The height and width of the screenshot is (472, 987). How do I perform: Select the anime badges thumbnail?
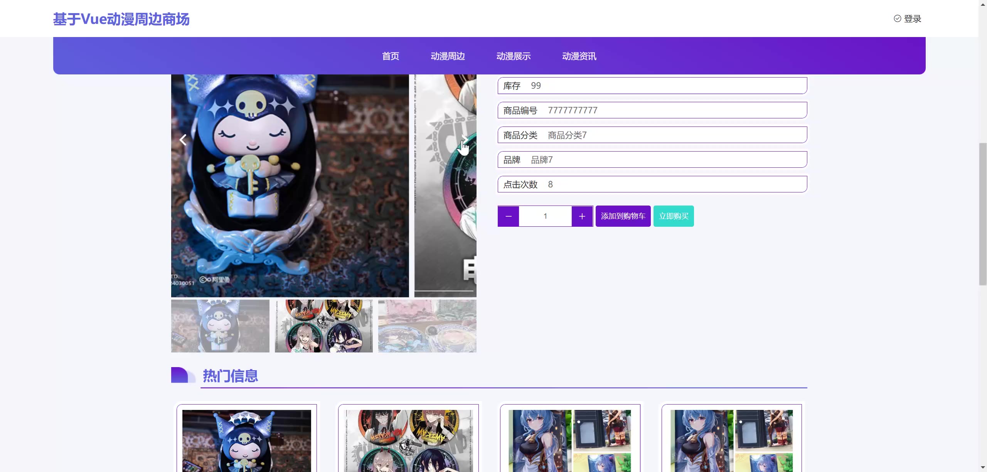(x=323, y=326)
